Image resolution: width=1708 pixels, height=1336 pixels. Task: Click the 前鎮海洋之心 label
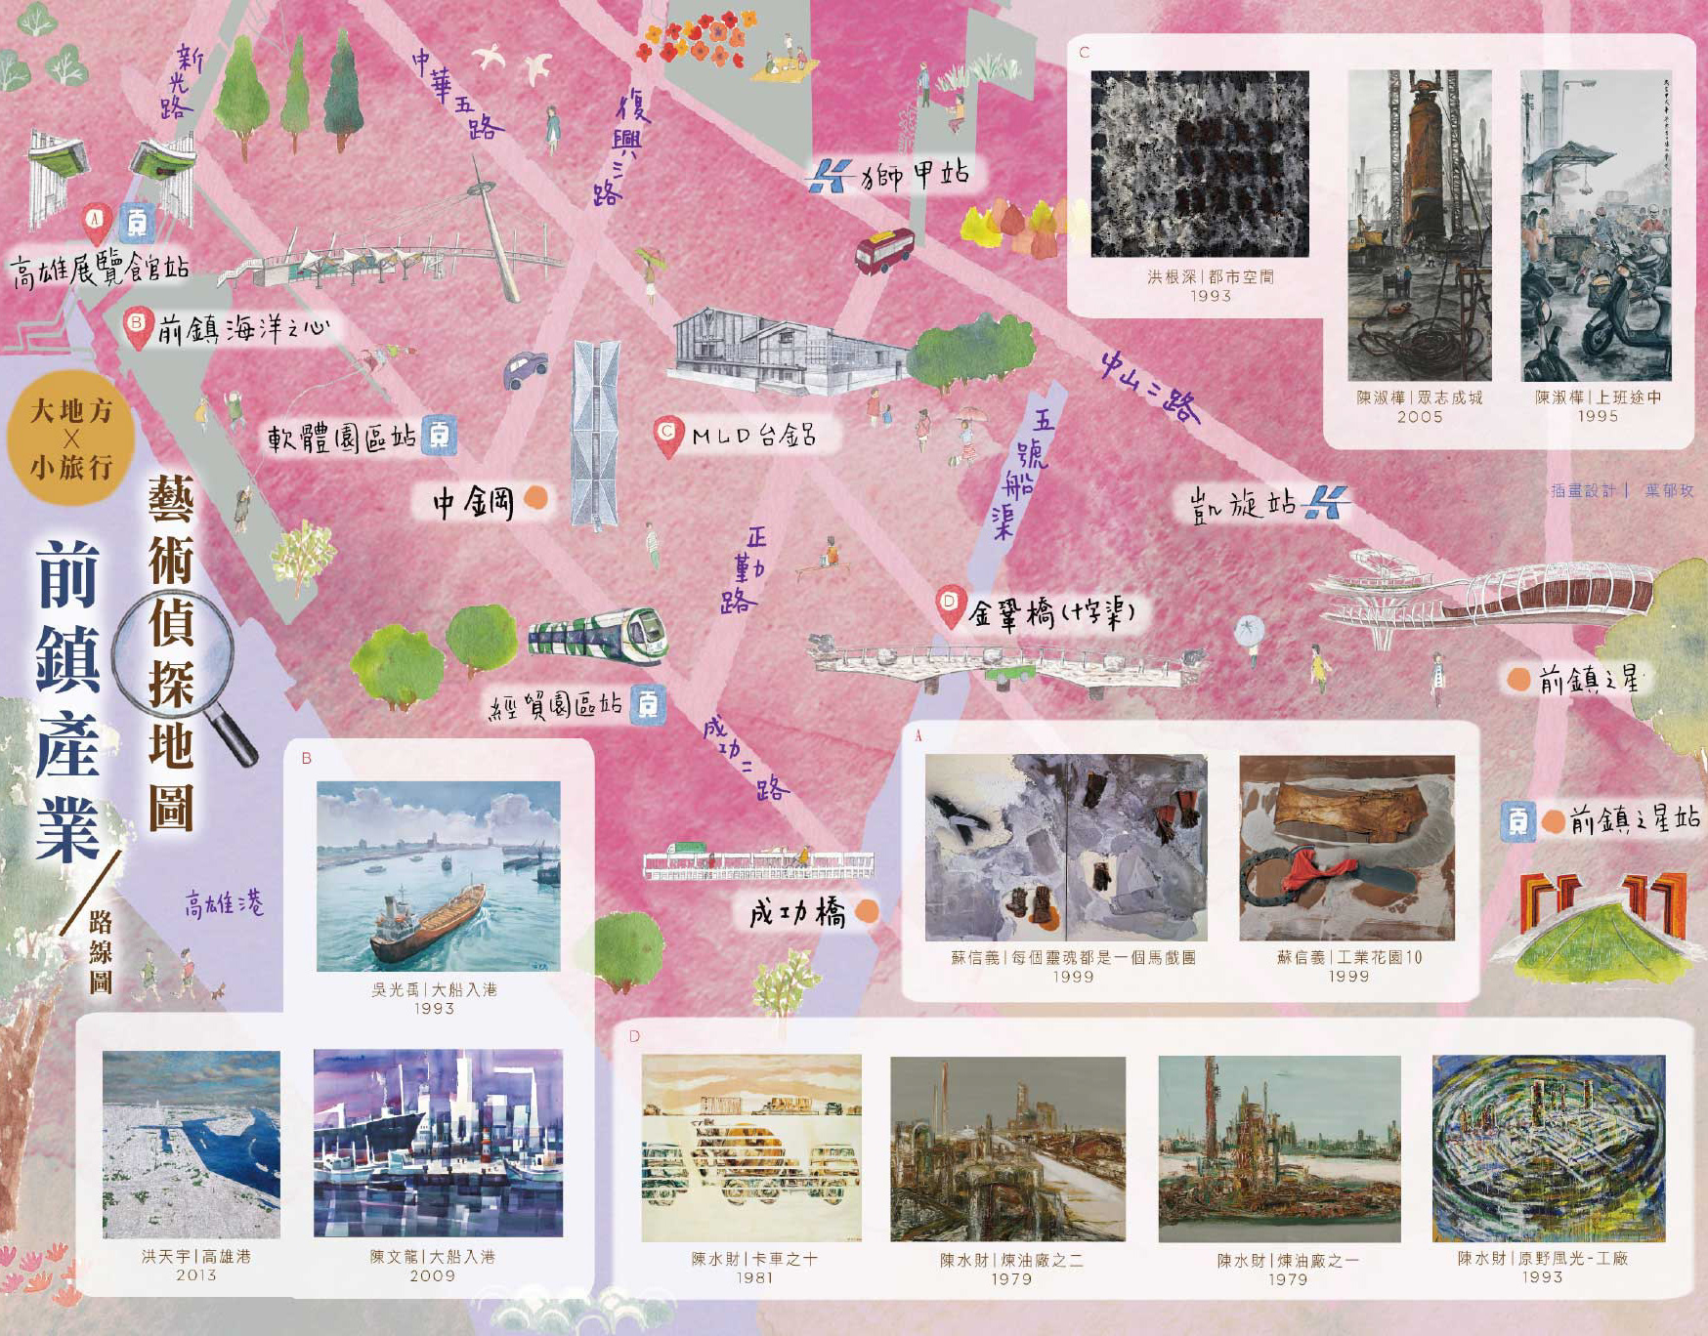click(243, 329)
